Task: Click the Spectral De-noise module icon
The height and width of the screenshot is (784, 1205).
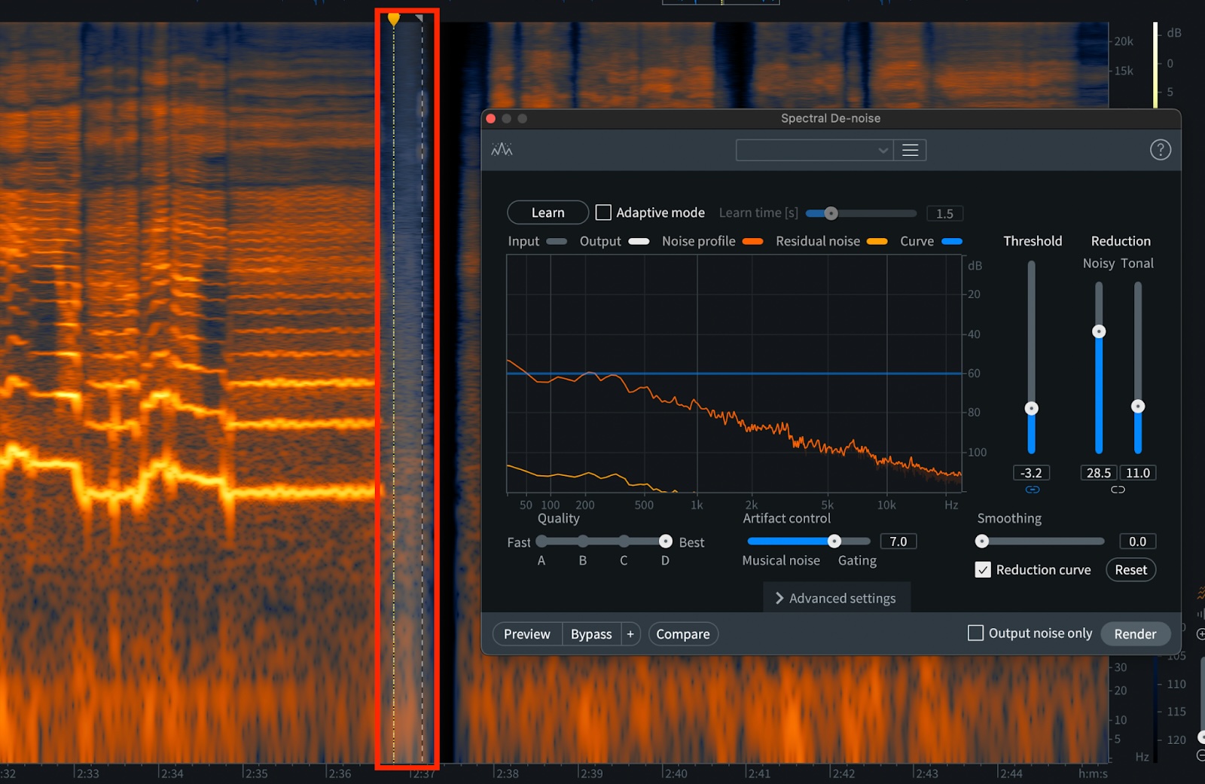Action: (502, 149)
